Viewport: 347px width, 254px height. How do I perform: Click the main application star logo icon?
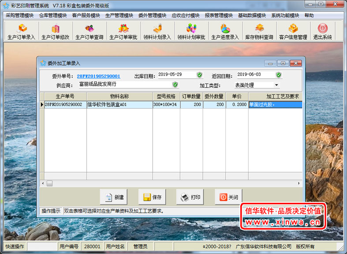pyautogui.click(x=6, y=5)
